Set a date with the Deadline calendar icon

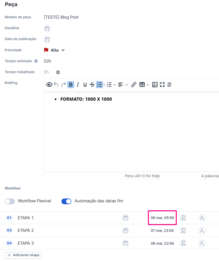tap(47, 29)
